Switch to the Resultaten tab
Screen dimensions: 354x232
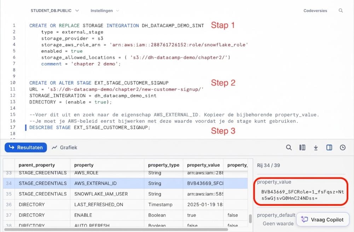coord(26,147)
